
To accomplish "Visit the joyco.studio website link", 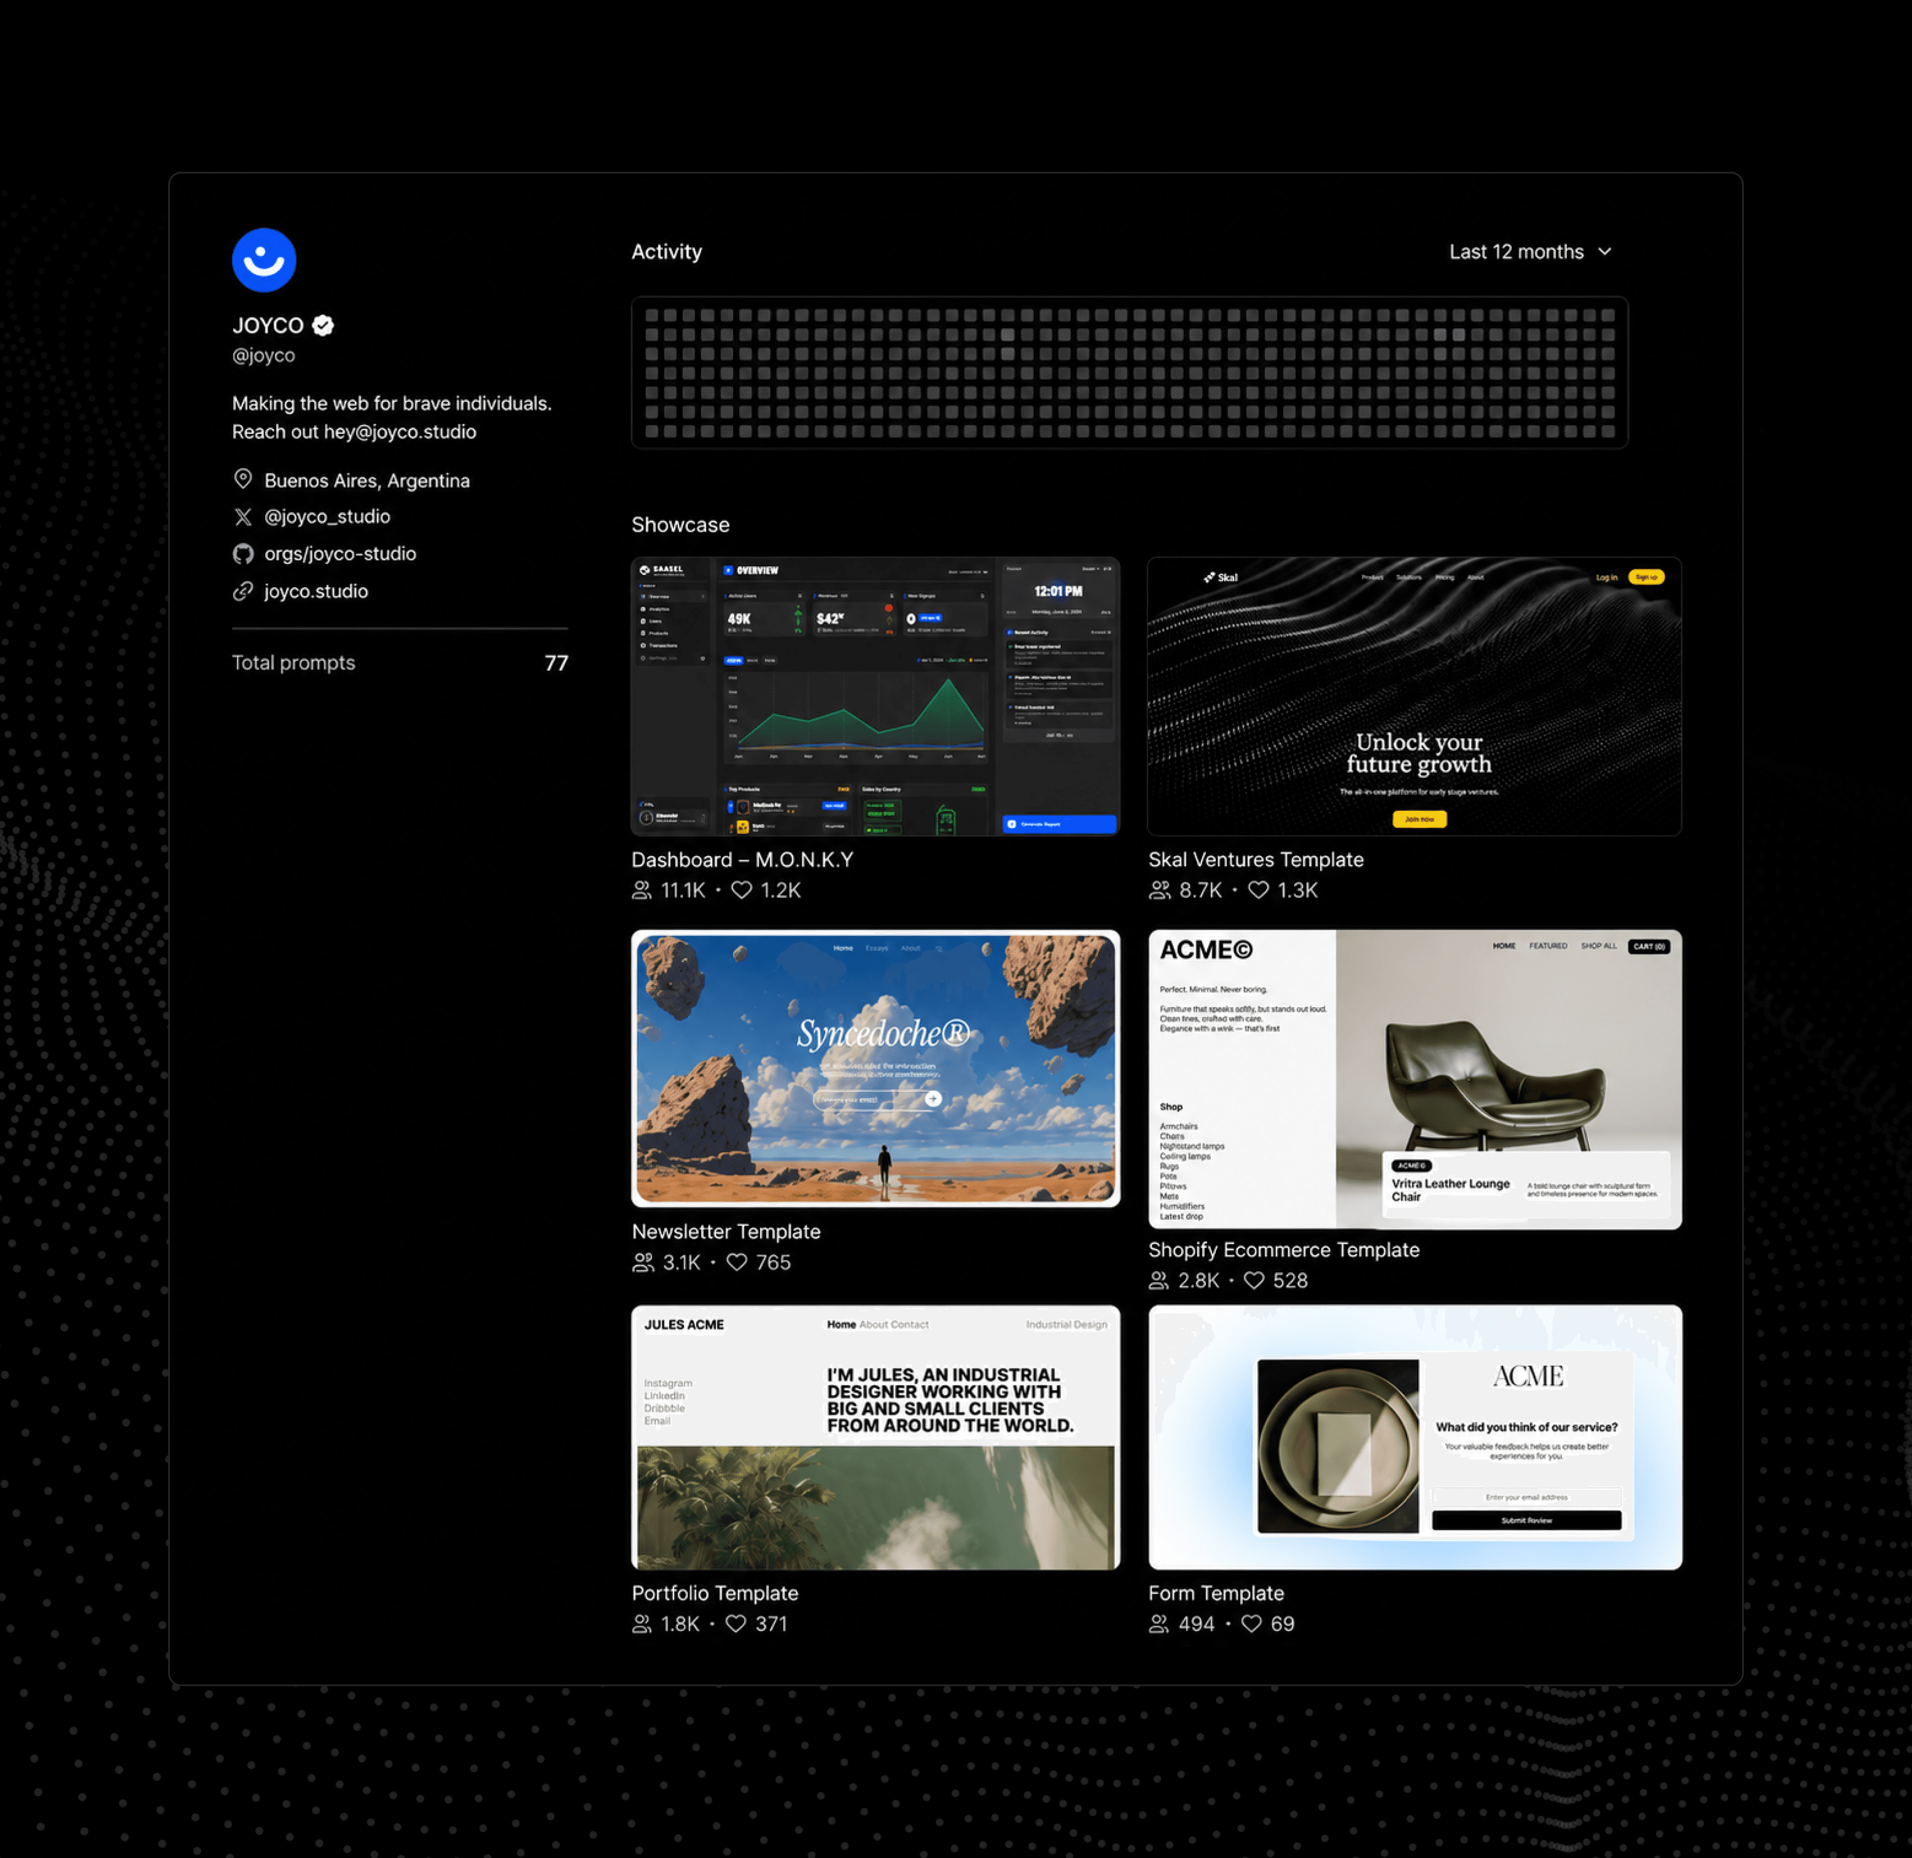I will tap(316, 591).
